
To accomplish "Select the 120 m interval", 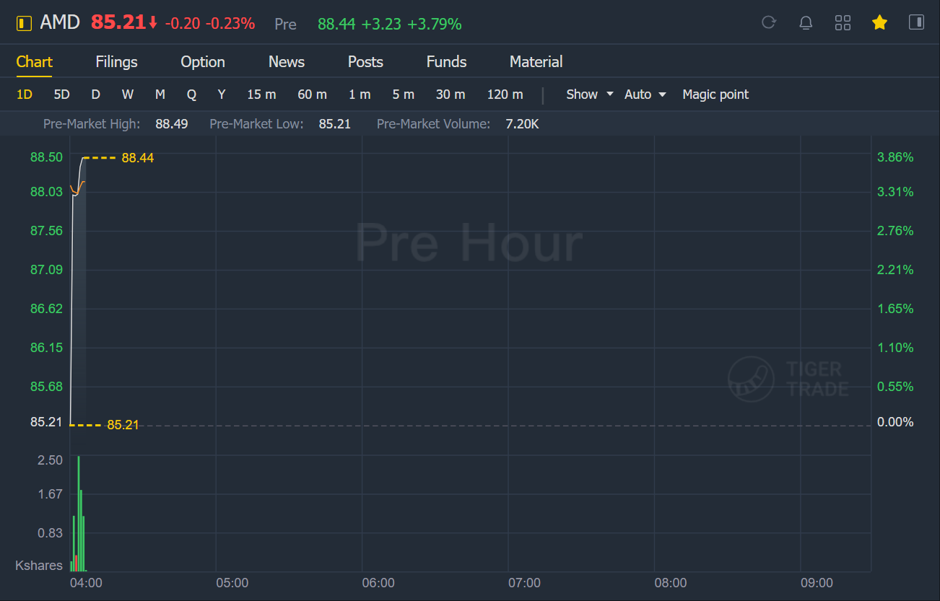I will [x=505, y=95].
